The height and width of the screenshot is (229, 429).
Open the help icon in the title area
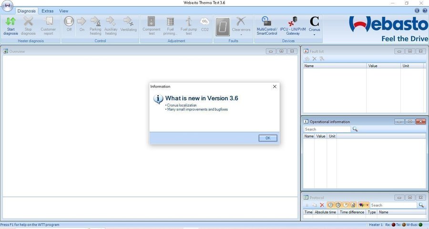[425, 10]
